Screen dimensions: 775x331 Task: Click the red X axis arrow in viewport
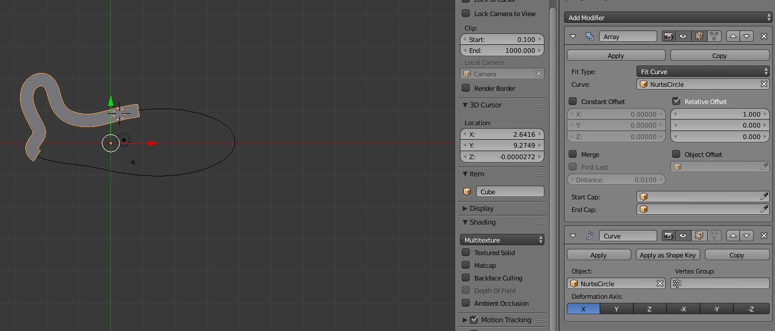[x=152, y=143]
